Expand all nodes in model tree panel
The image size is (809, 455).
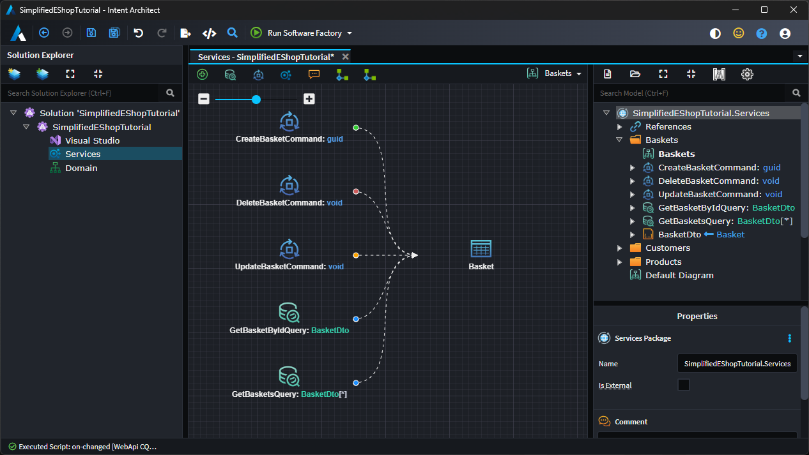pyautogui.click(x=663, y=74)
